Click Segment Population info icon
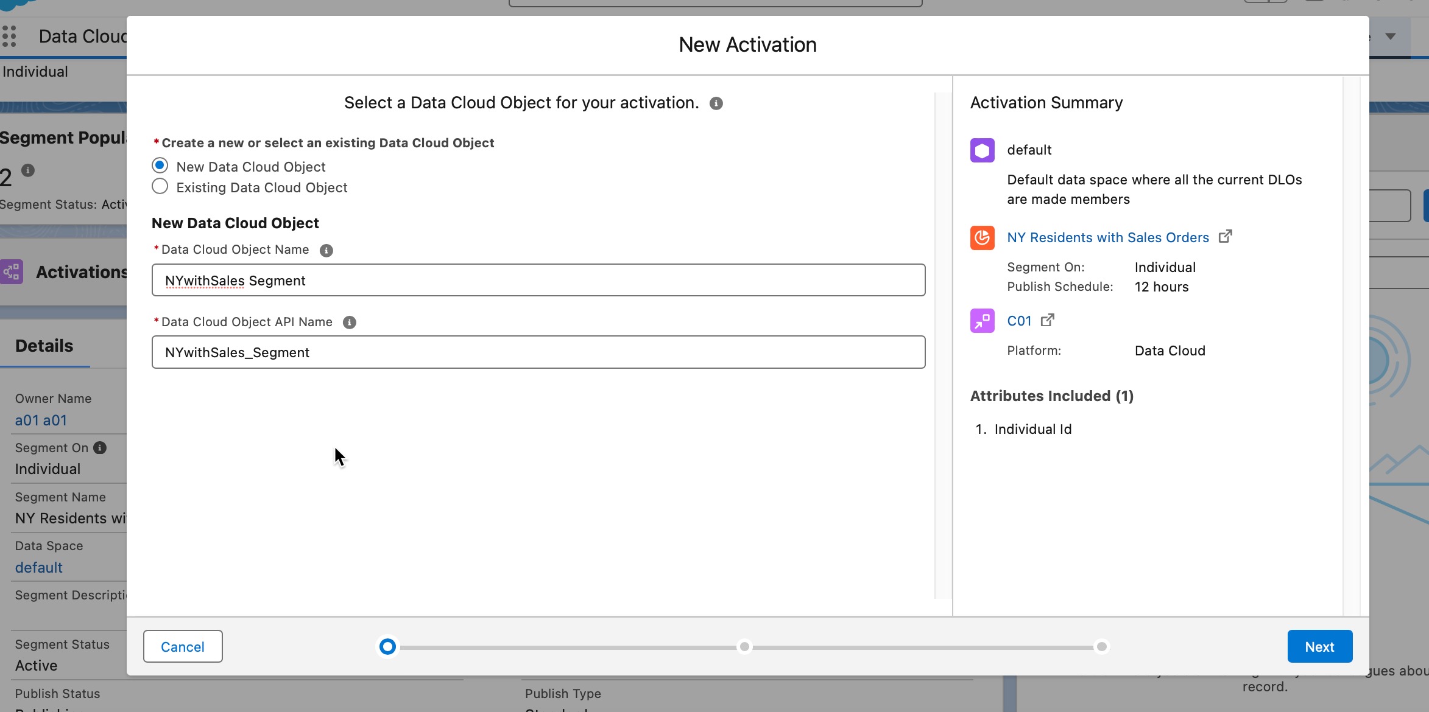The image size is (1429, 712). (x=28, y=170)
